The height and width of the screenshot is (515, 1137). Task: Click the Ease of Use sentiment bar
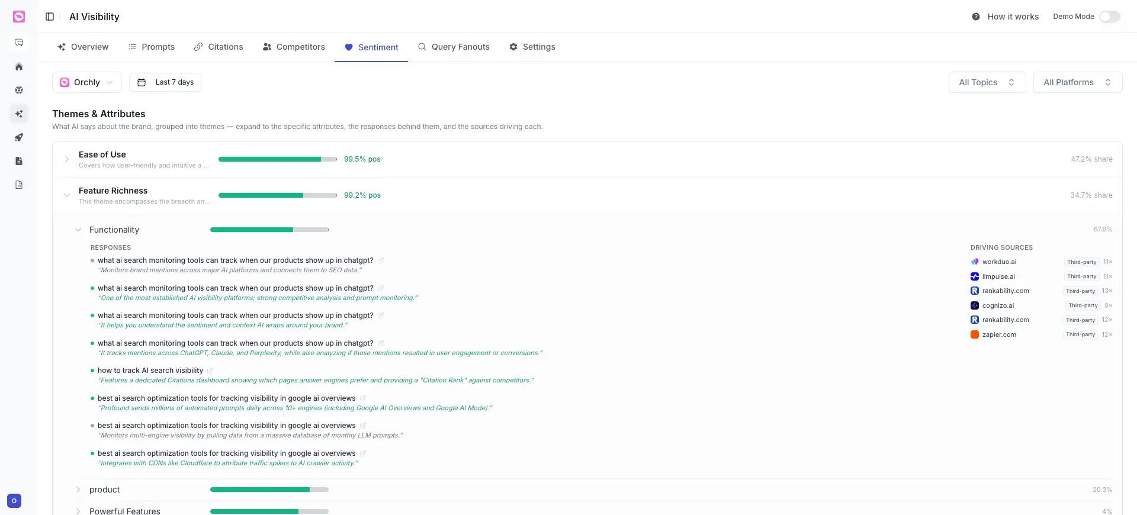pos(278,159)
